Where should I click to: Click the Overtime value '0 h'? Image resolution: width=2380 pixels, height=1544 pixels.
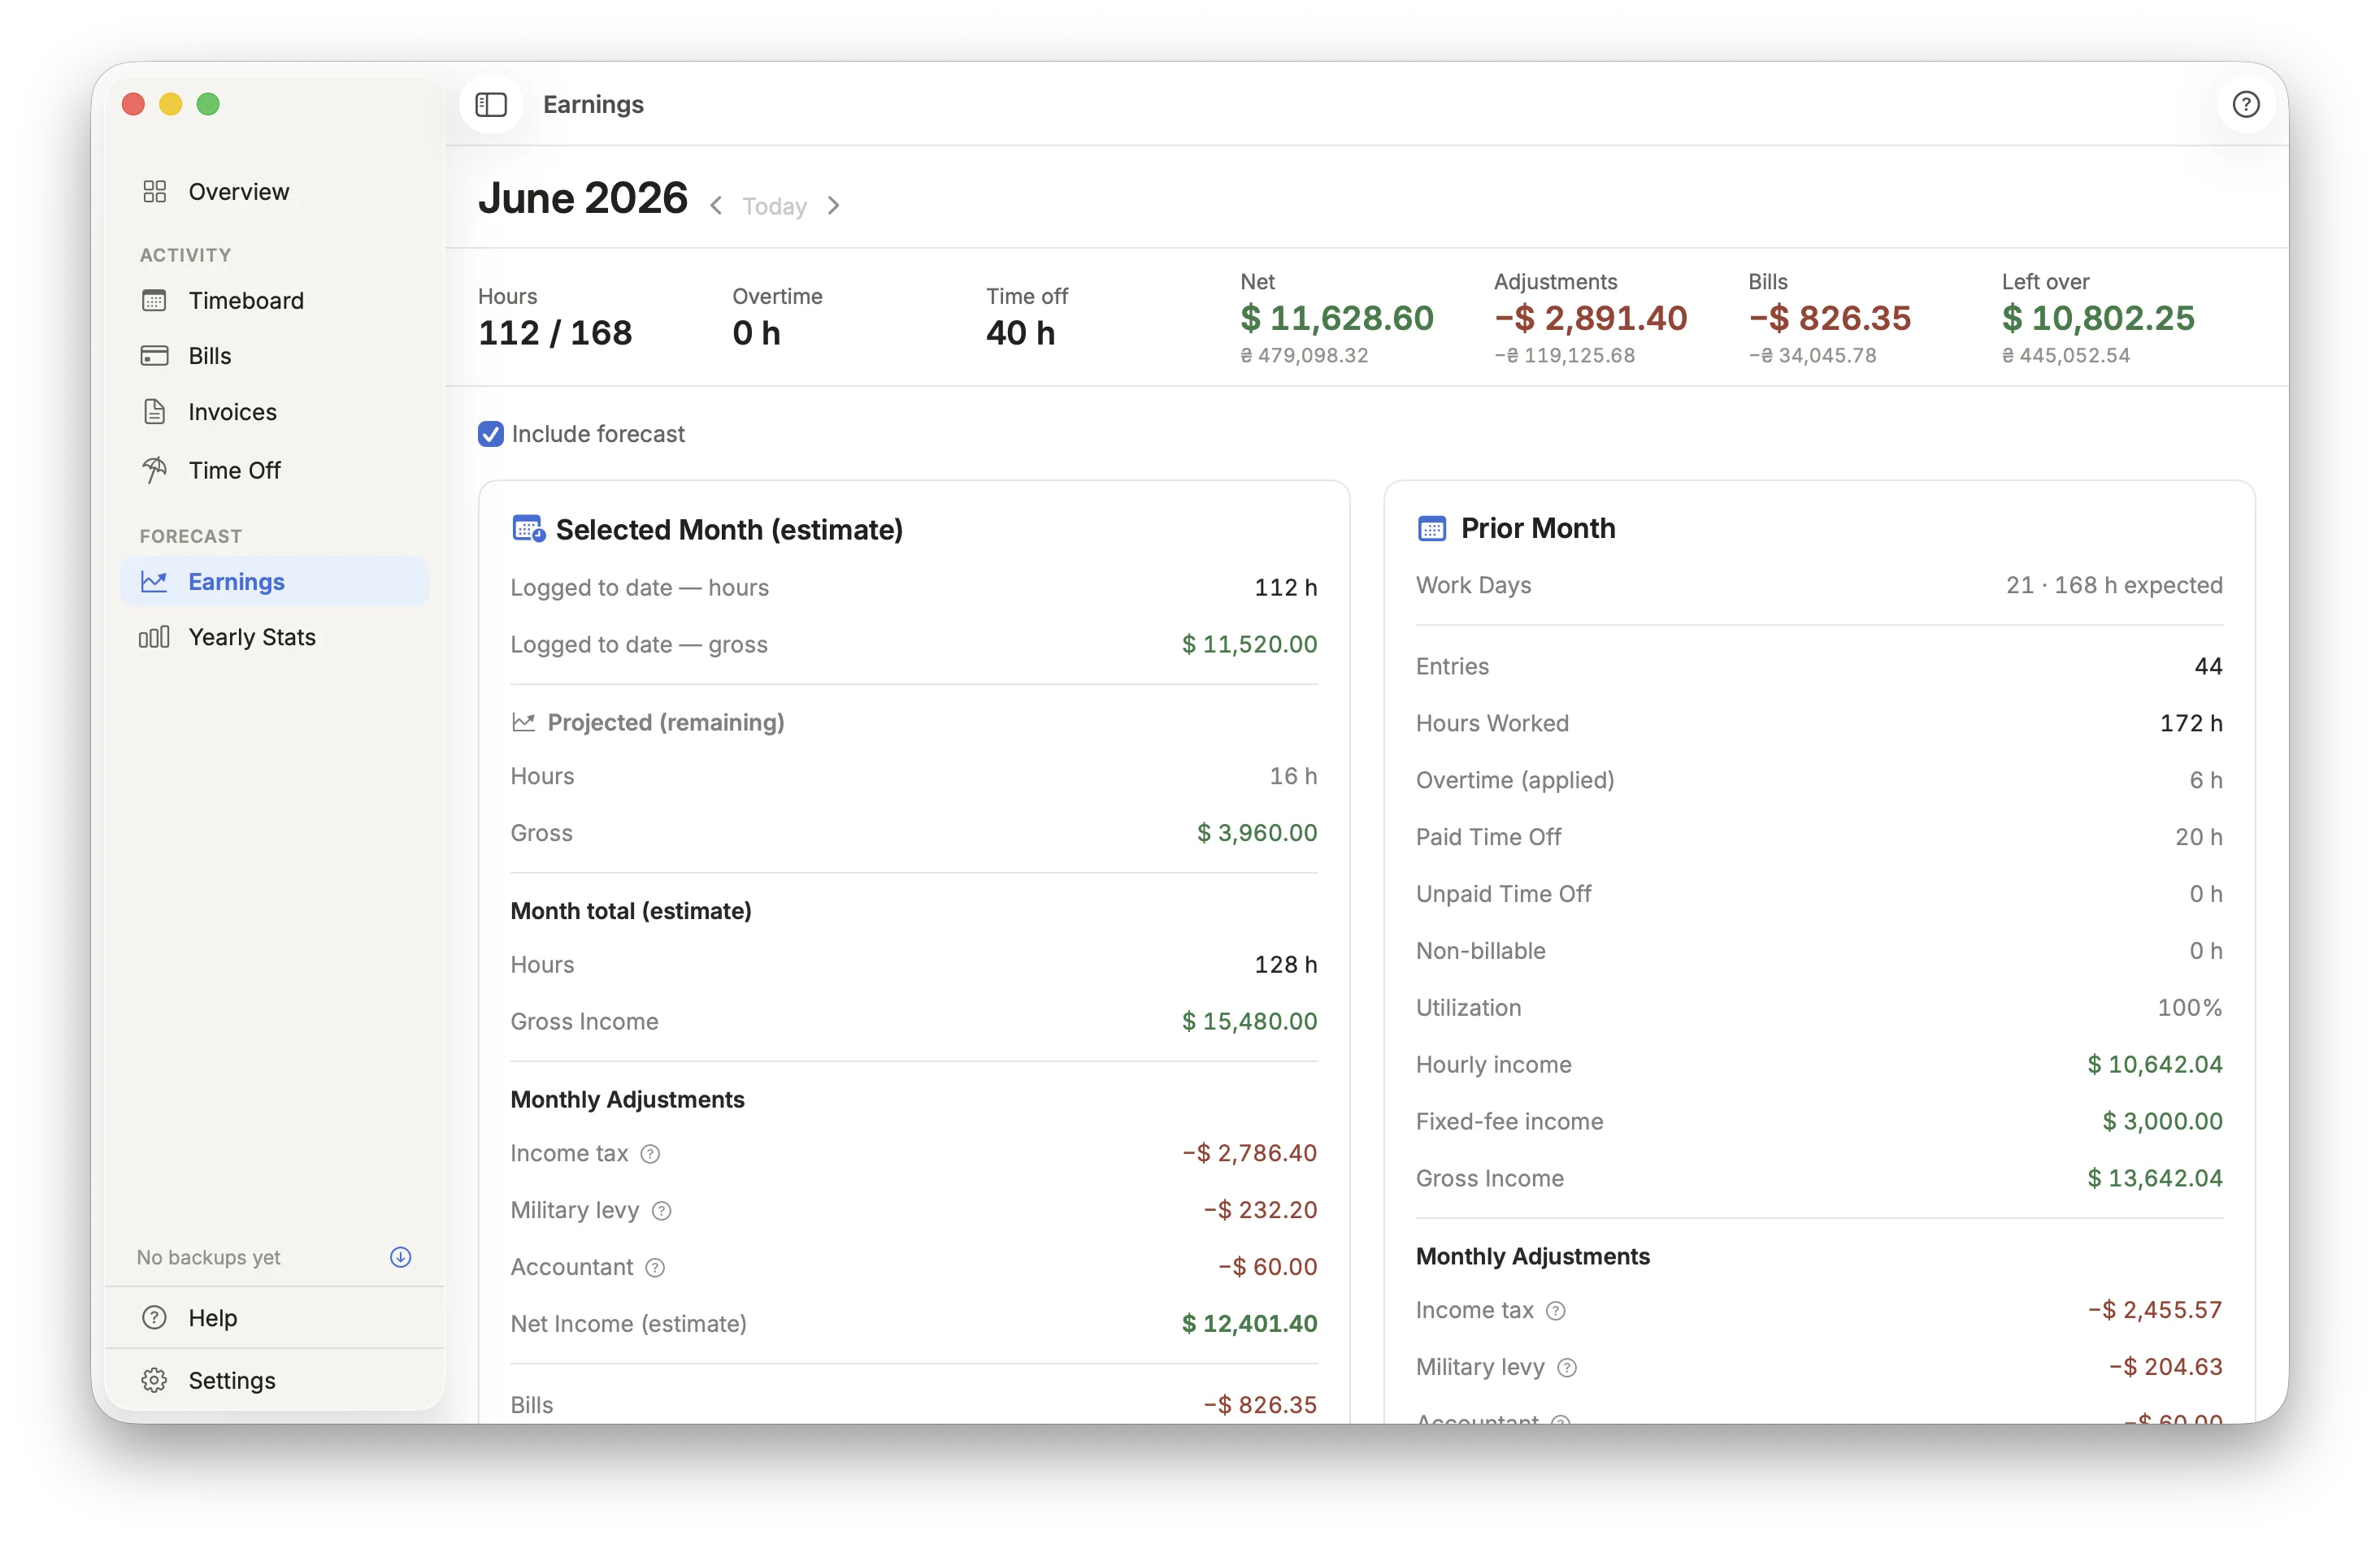756,332
